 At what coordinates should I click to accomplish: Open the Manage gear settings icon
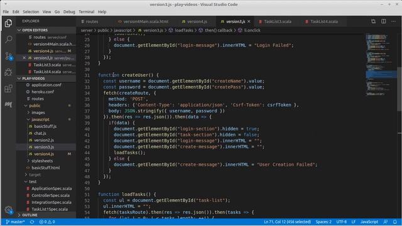(8, 210)
